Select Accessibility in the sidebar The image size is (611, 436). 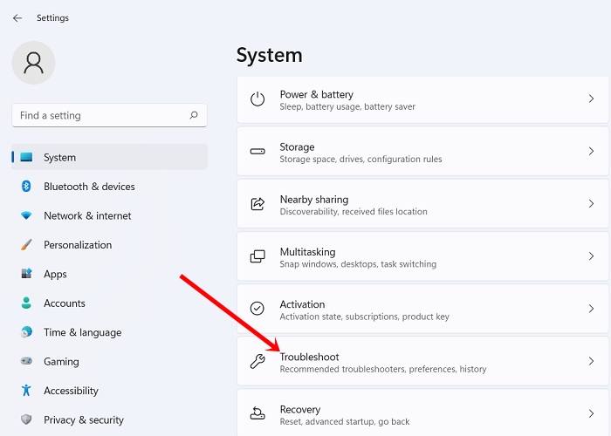click(71, 391)
